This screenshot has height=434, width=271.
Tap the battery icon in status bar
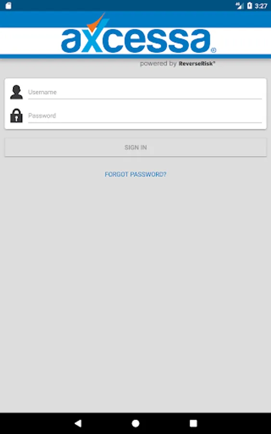pyautogui.click(x=249, y=5)
